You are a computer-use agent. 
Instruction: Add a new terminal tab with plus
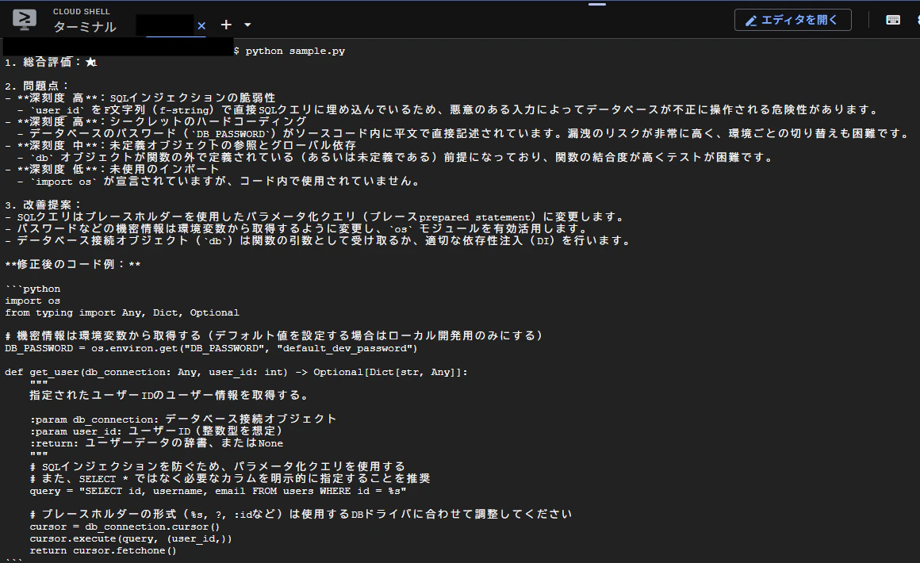point(226,25)
